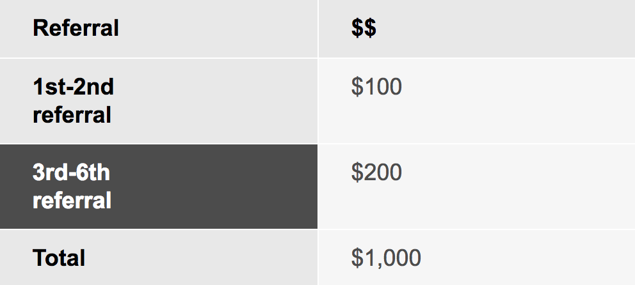Click the word "3rd-6th" in dark cell
Image resolution: width=635 pixels, height=285 pixels.
(x=71, y=172)
